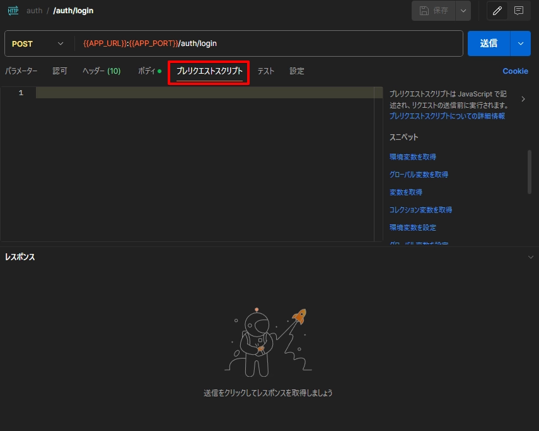This screenshot has height=431, width=539.
Task: Expand the send options dropdown arrow
Action: pos(521,43)
